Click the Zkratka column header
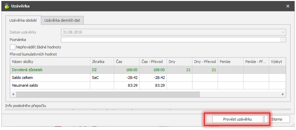 pyautogui.click(x=102, y=62)
